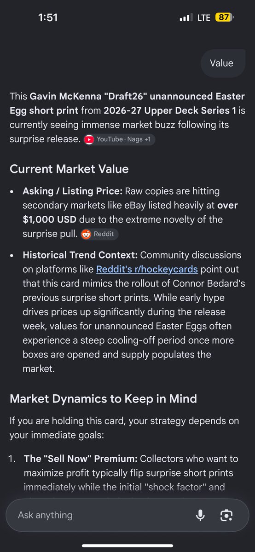Tap the microphone voice input icon
The image size is (255, 552).
200,515
